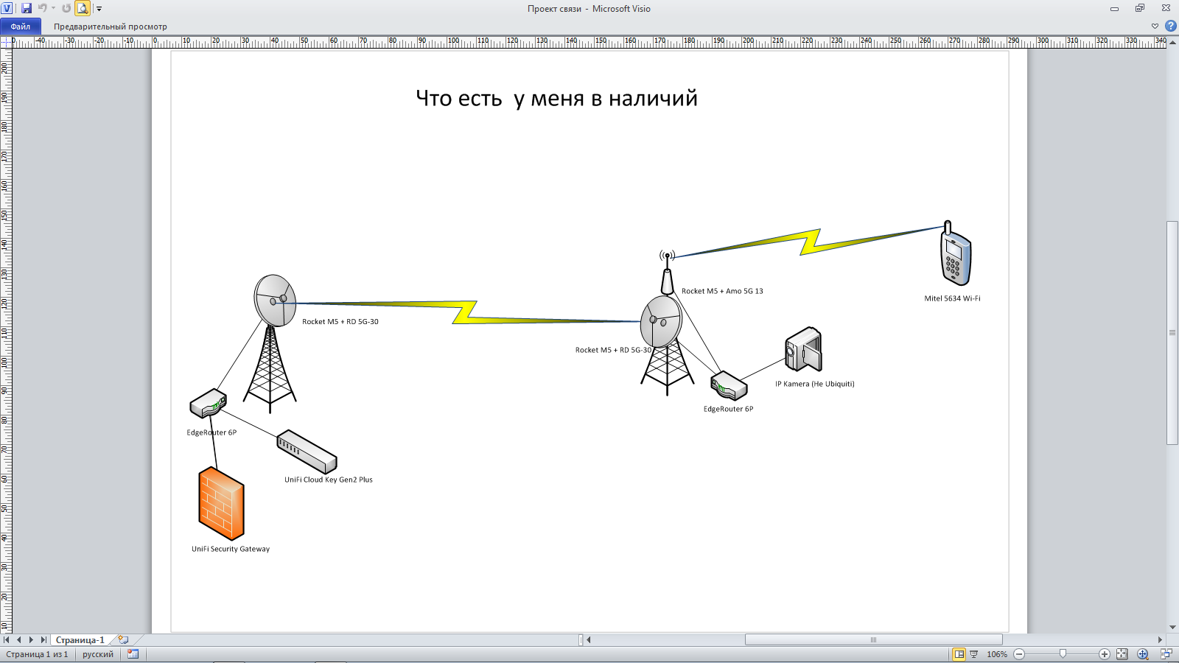The width and height of the screenshot is (1179, 663).
Task: Click the horizontal scrollbar right arrow
Action: (1160, 640)
